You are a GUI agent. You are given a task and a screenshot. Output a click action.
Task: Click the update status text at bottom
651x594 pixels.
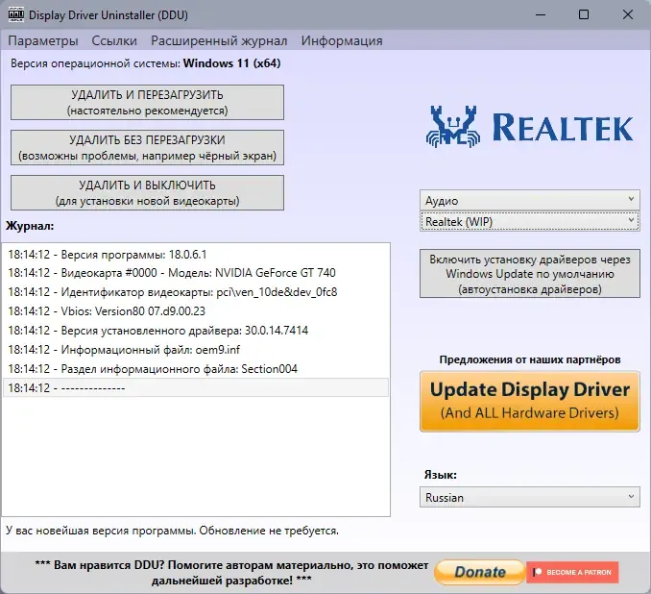point(172,531)
